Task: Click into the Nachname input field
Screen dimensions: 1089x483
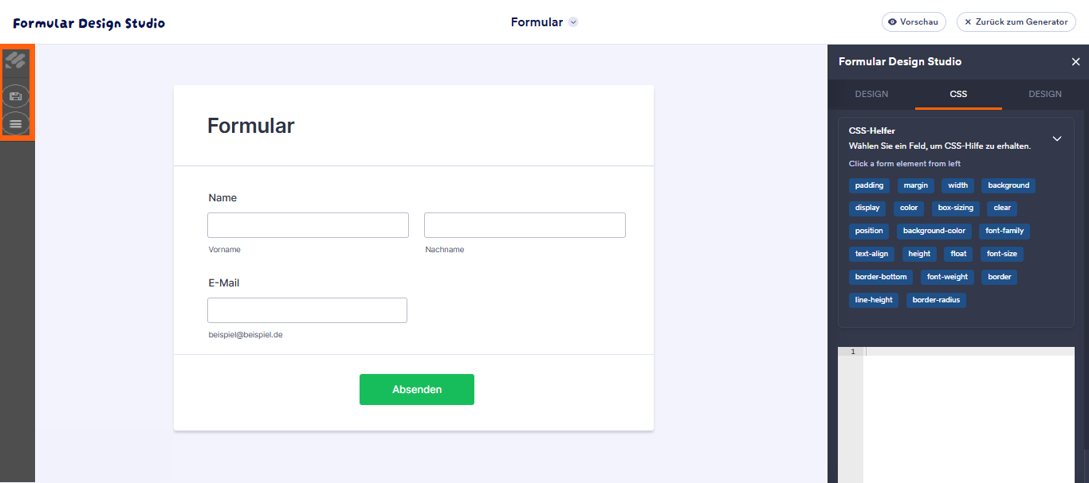Action: 525,225
